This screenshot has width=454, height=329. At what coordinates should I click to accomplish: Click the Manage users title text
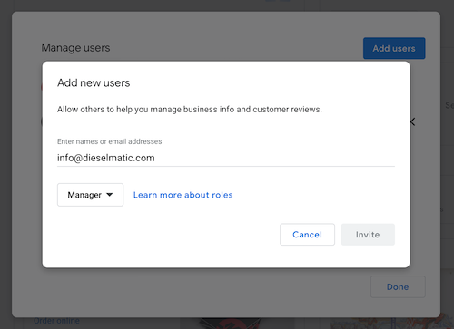pyautogui.click(x=75, y=48)
